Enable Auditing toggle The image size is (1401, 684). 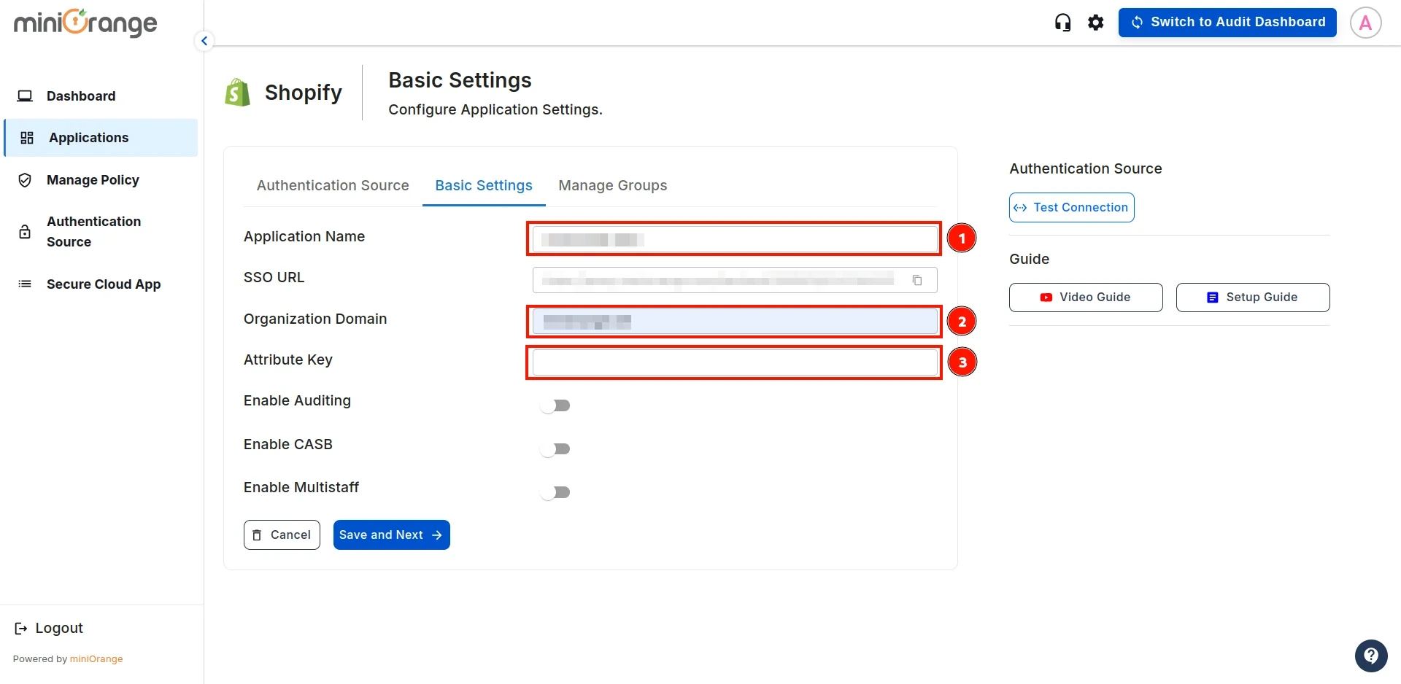pyautogui.click(x=556, y=405)
